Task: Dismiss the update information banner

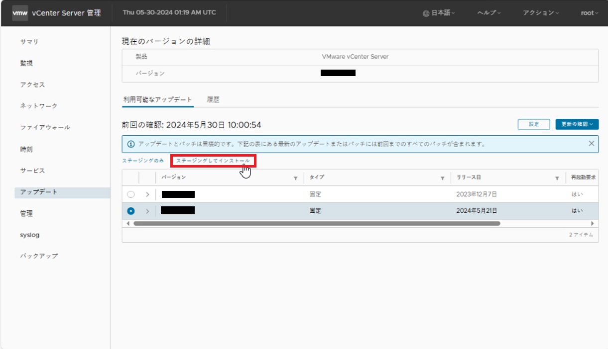Action: click(x=591, y=143)
